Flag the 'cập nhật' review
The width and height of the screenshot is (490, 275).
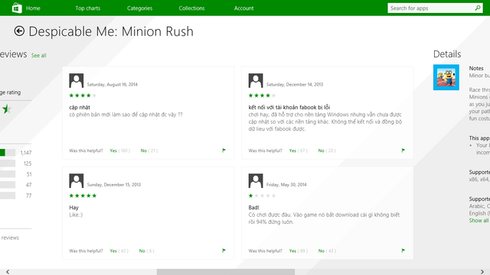coord(224,150)
